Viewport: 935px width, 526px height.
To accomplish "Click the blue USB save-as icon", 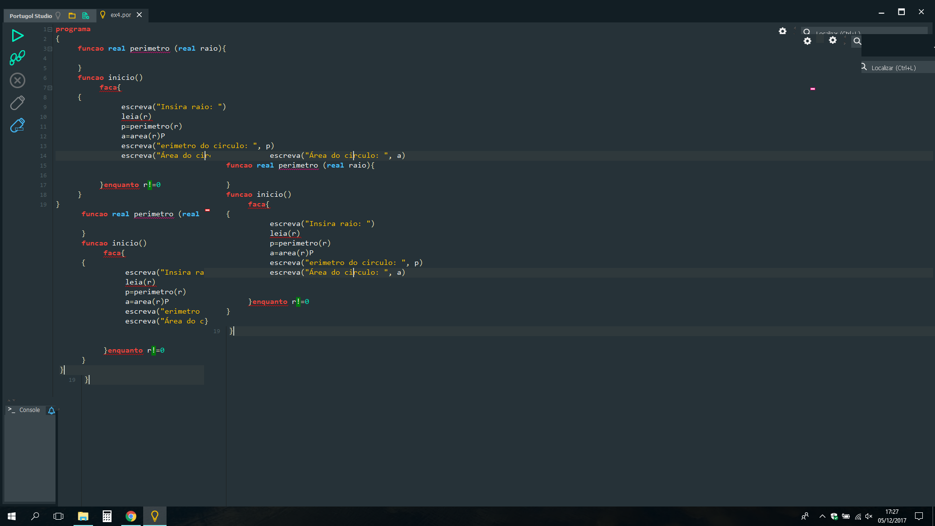I will [18, 126].
